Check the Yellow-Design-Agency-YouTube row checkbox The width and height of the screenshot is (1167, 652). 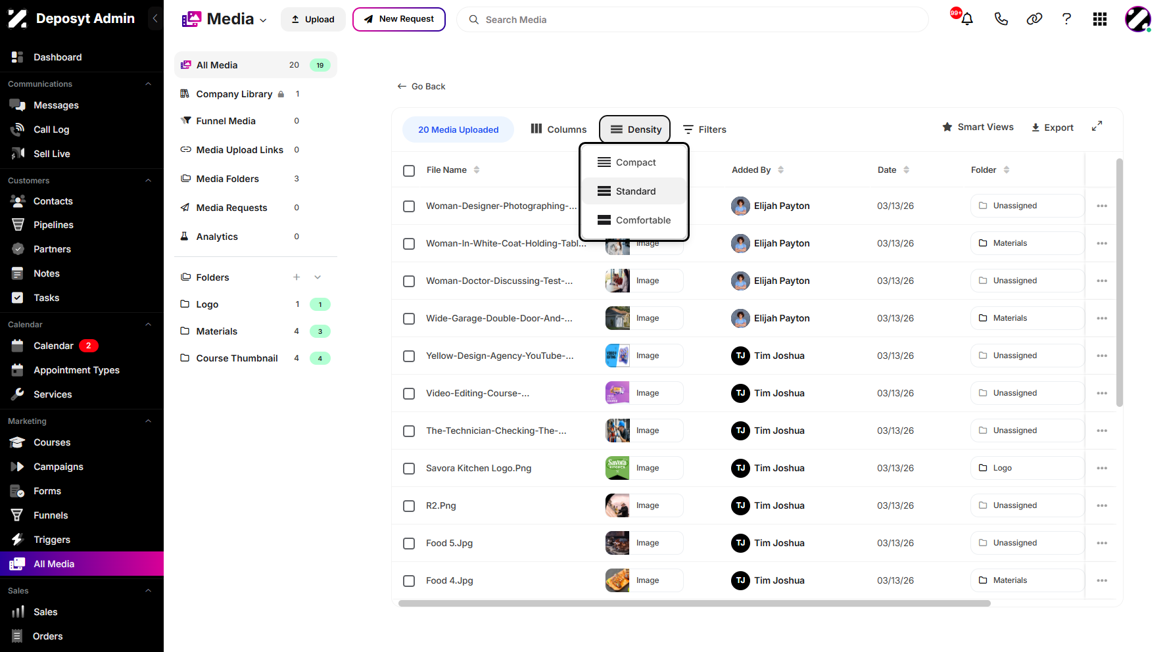[x=409, y=356]
